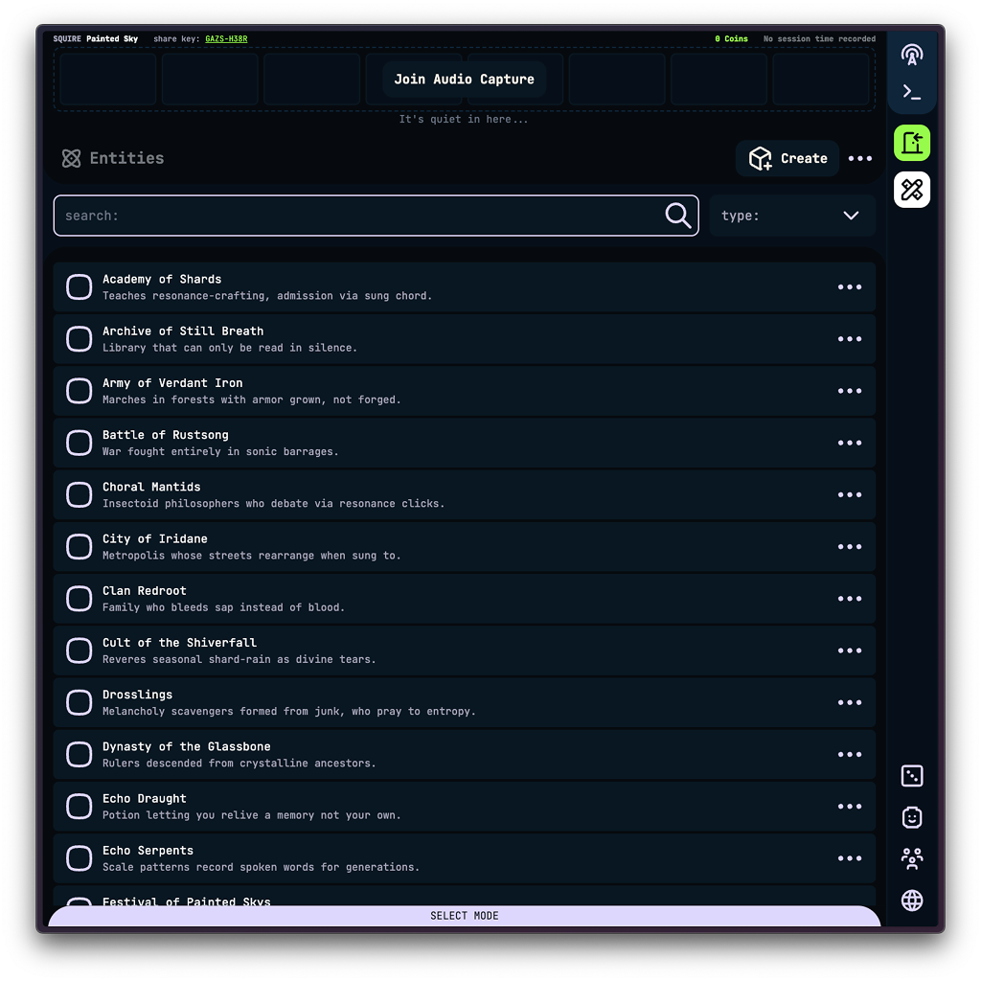Tick the Echo Draught checkbox
981x981 pixels.
(79, 807)
